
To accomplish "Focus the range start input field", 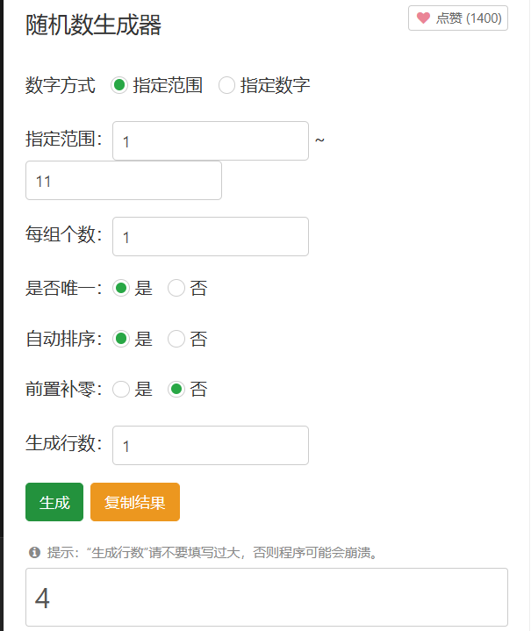I will pos(211,141).
